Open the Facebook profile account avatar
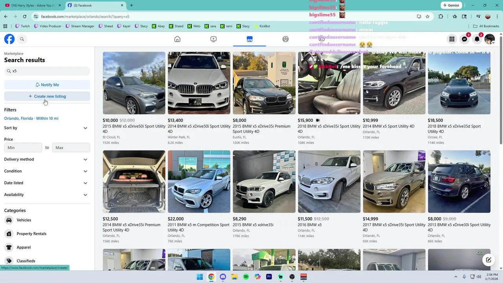This screenshot has width=503, height=283. coord(490,39)
